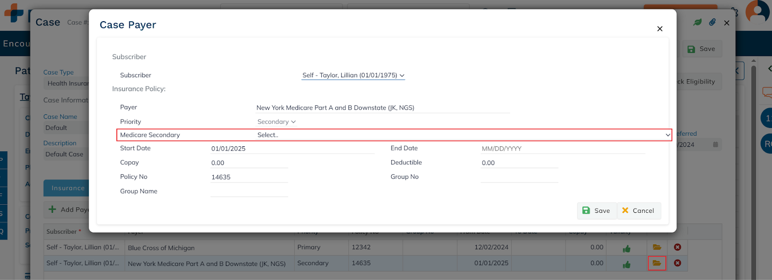This screenshot has height=280, width=772.
Task: Click the Policy No field
Action: pos(249,177)
